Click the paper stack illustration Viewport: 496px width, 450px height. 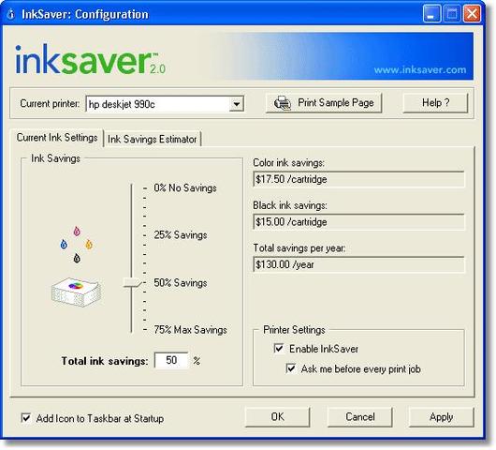pyautogui.click(x=76, y=292)
